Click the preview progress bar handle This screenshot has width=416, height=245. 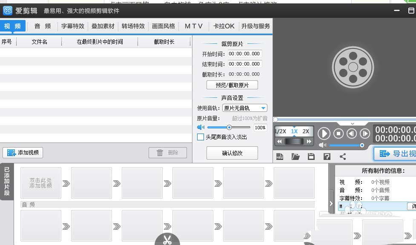(275, 120)
